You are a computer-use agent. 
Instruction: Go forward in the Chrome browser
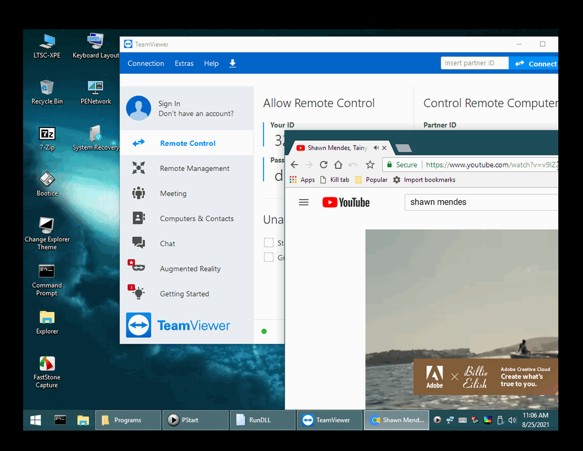(x=309, y=165)
